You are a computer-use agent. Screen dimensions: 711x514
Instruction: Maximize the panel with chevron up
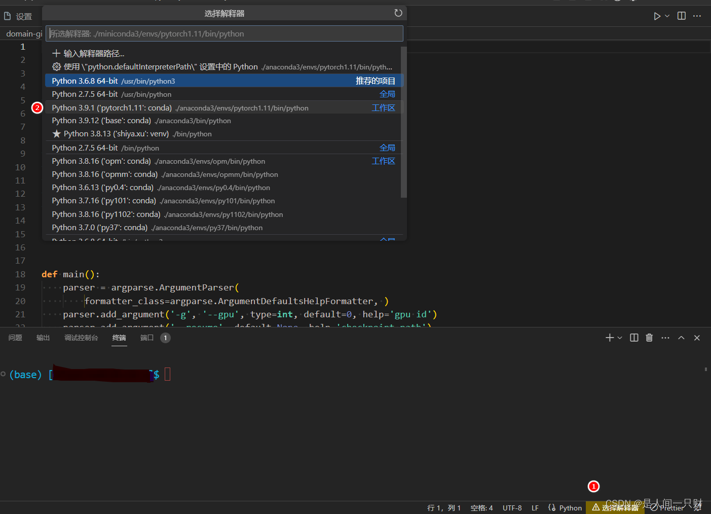pos(681,338)
